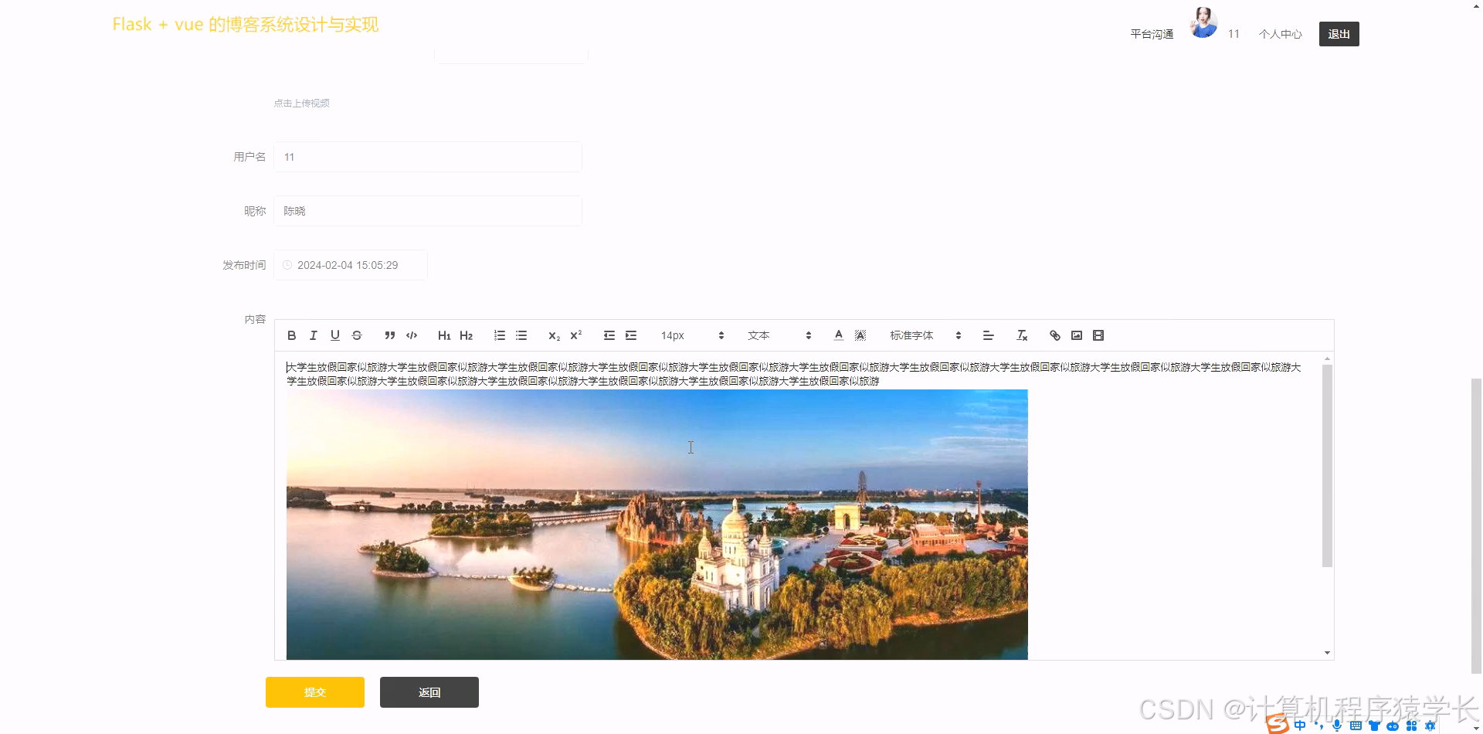This screenshot has width=1483, height=734.
Task: Click the 退出 logout button
Action: click(1339, 34)
